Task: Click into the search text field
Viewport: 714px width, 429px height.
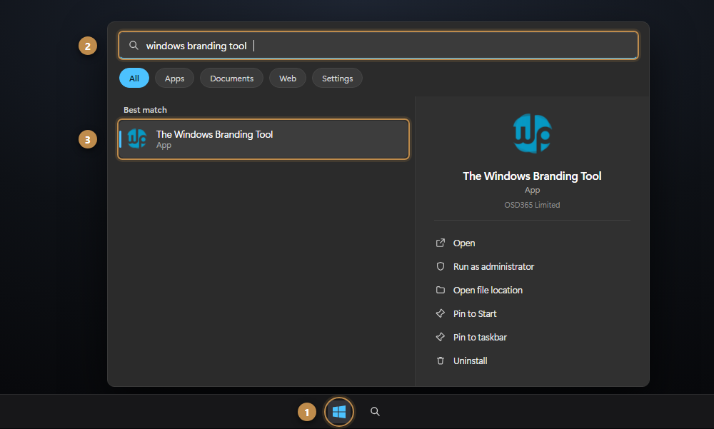Action: [378, 46]
